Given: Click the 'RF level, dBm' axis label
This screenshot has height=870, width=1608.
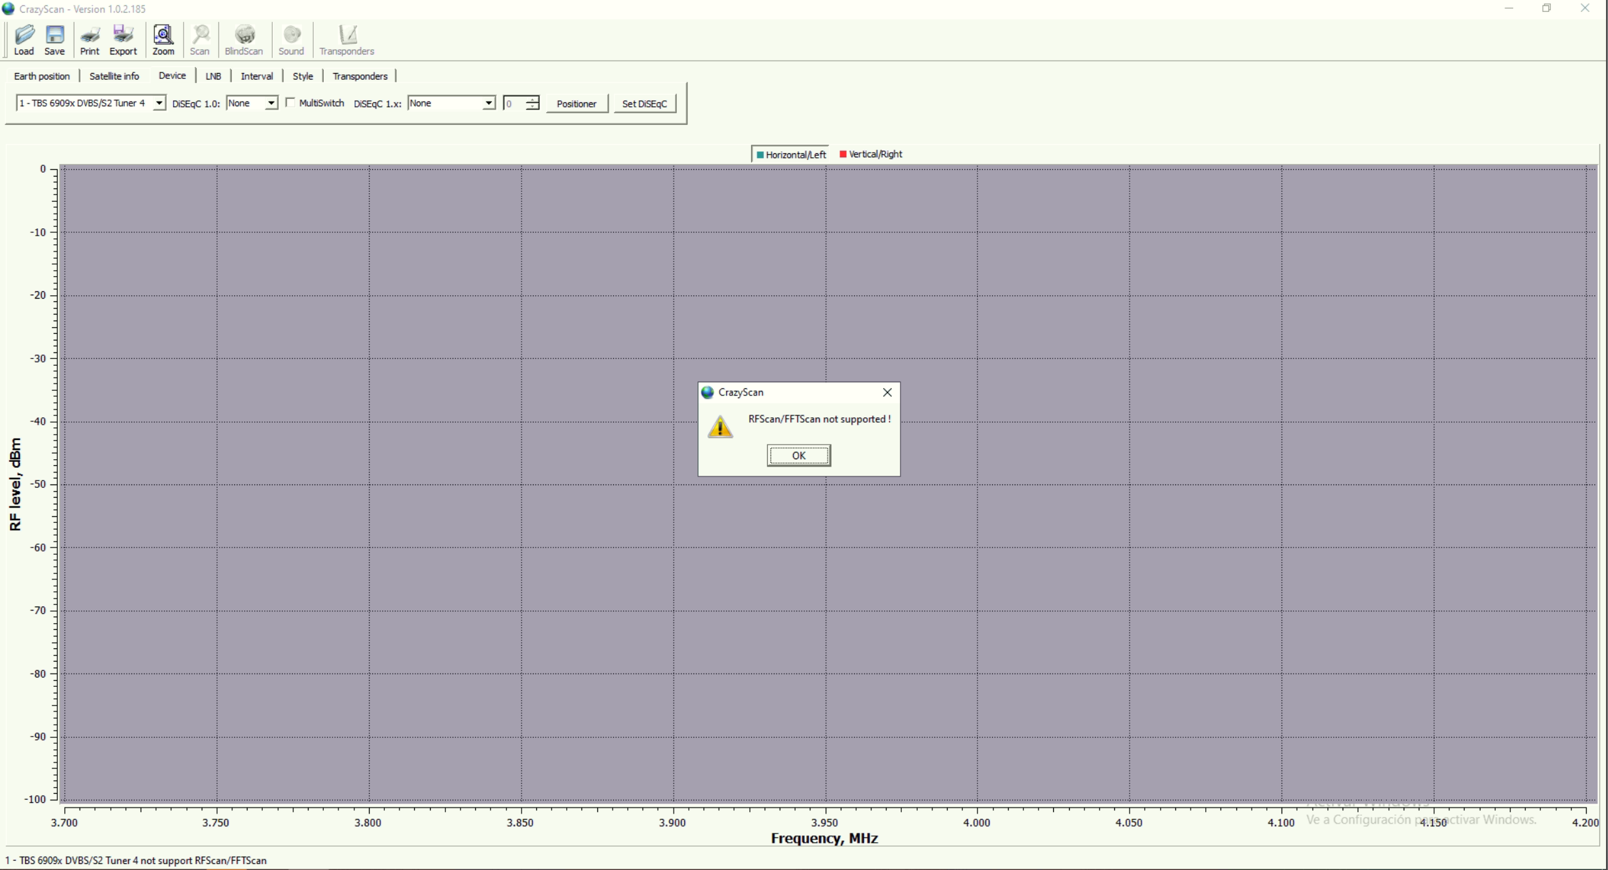Looking at the screenshot, I should [x=15, y=484].
